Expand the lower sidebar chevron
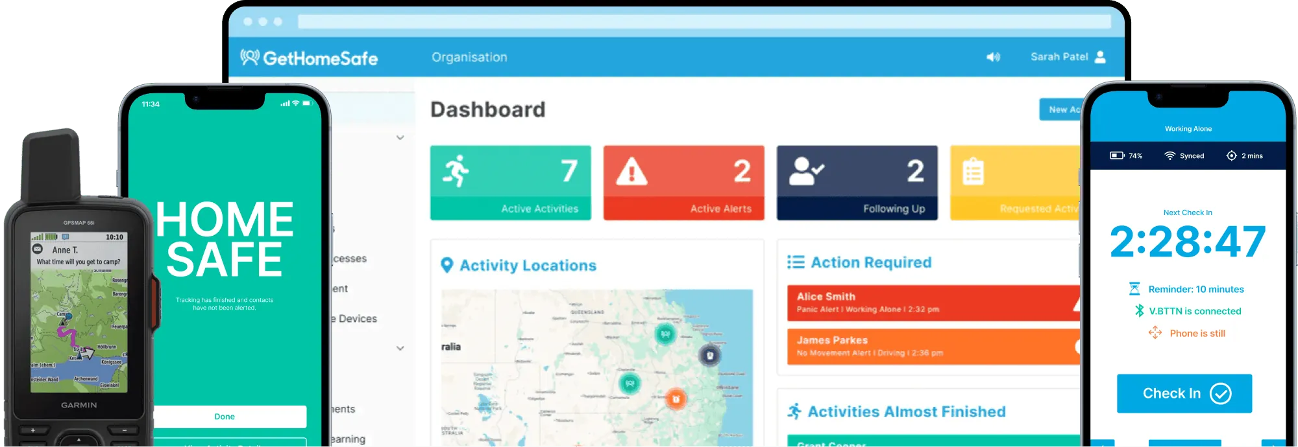 (x=400, y=348)
